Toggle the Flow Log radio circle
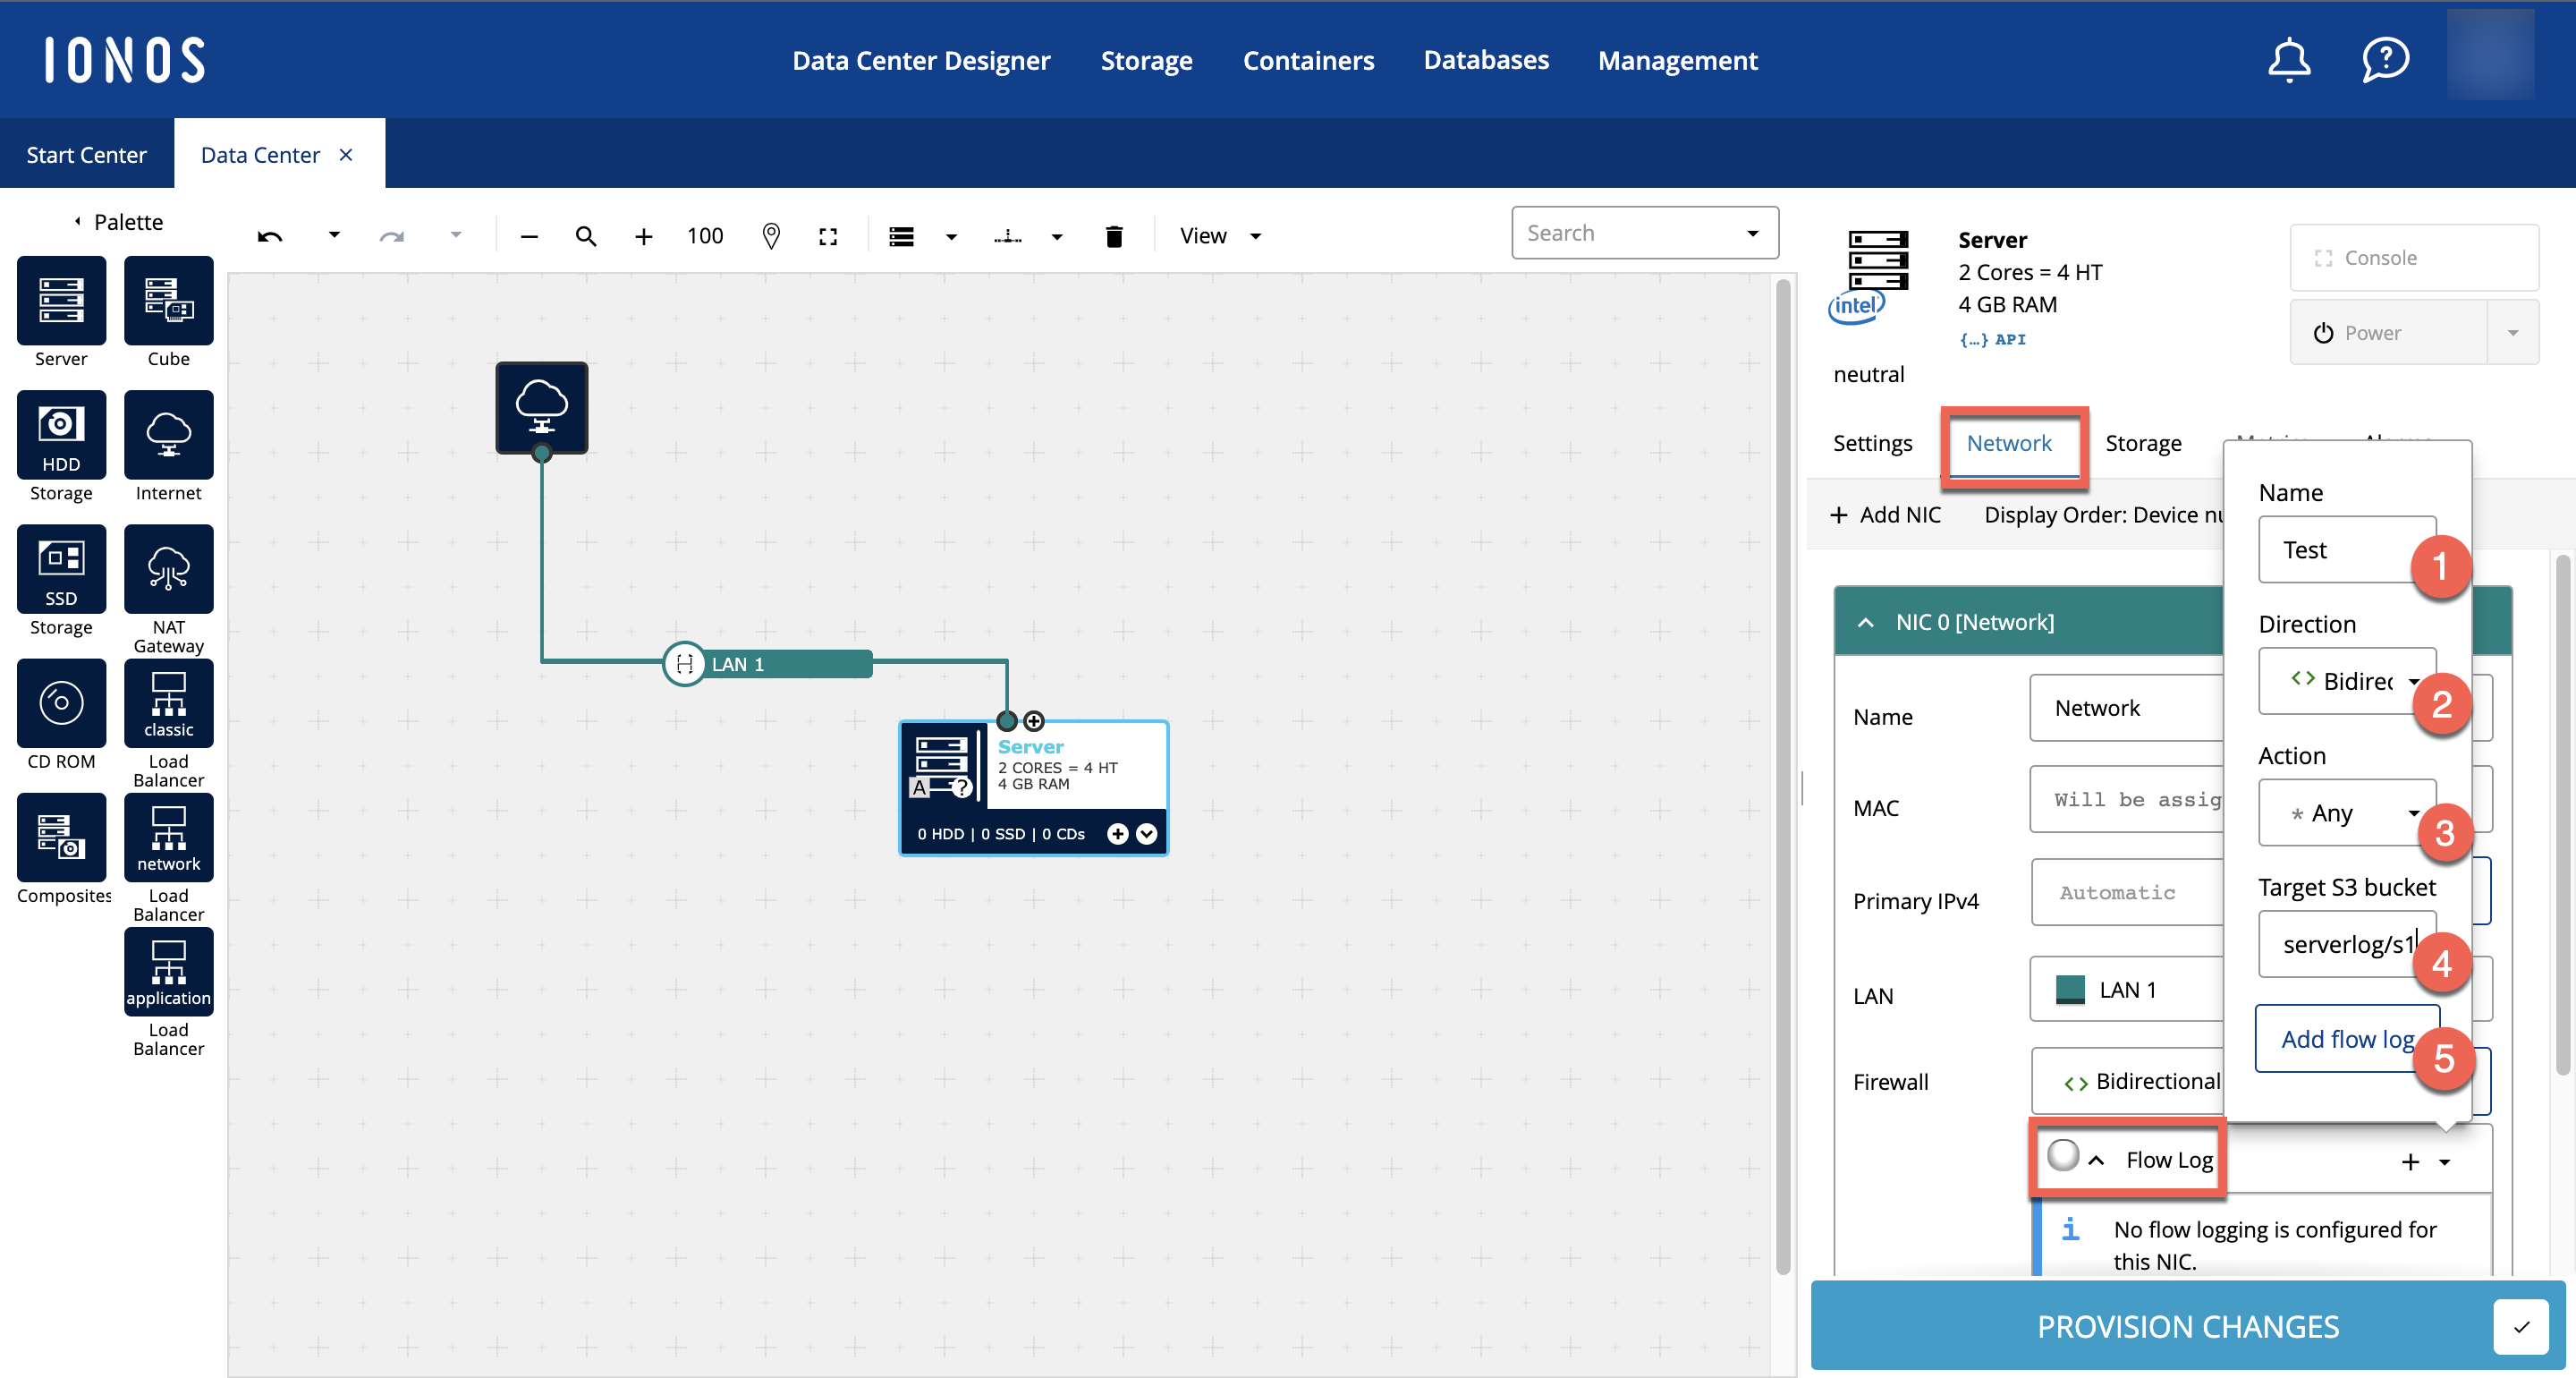This screenshot has height=1378, width=2576. 2062,1156
